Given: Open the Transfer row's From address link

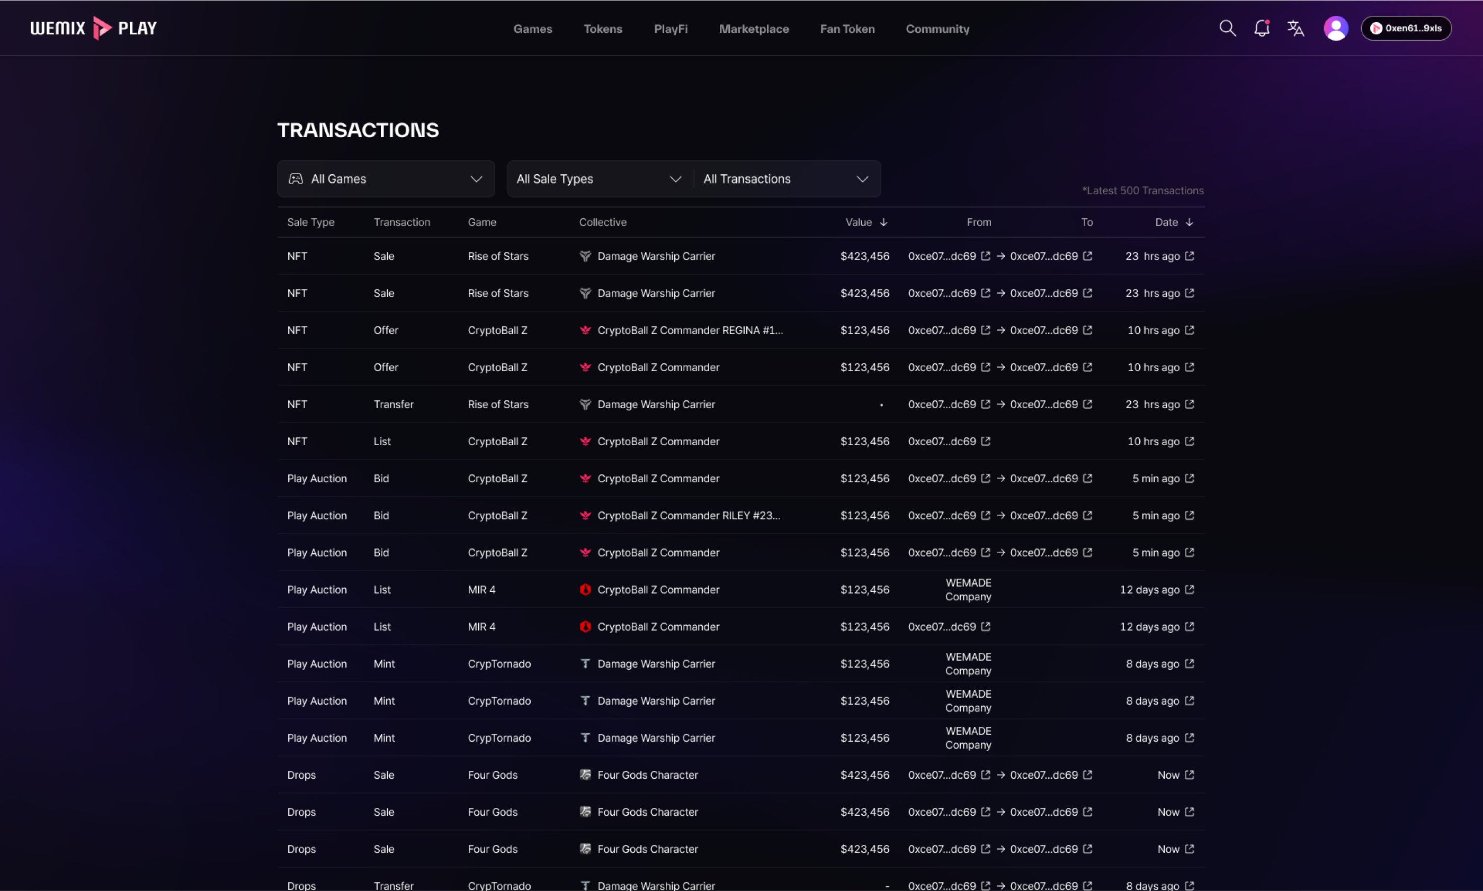Looking at the screenshot, I should tap(985, 404).
